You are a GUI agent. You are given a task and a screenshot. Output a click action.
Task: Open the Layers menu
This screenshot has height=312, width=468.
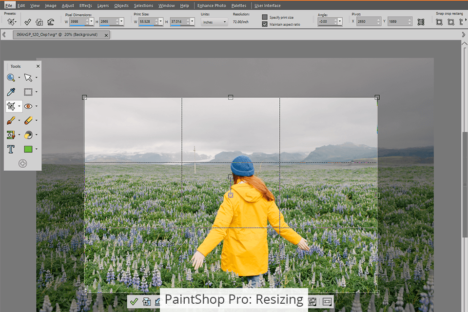pyautogui.click(x=103, y=5)
